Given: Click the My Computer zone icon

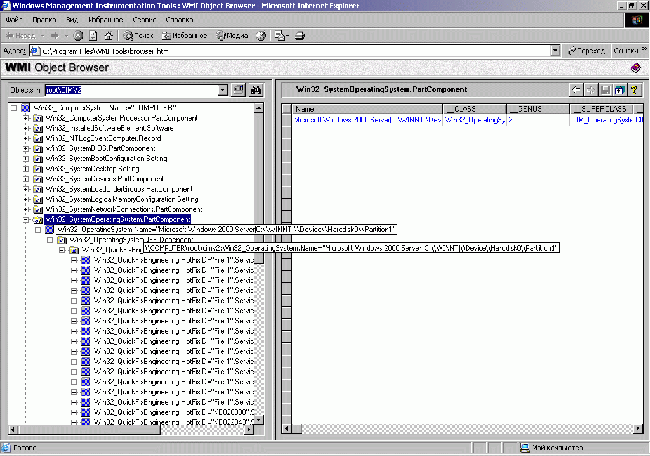Looking at the screenshot, I should click(x=525, y=448).
